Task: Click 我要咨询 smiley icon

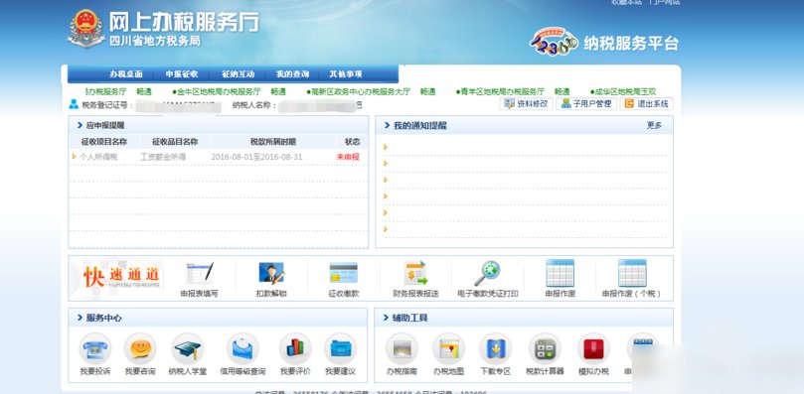Action: (140, 349)
